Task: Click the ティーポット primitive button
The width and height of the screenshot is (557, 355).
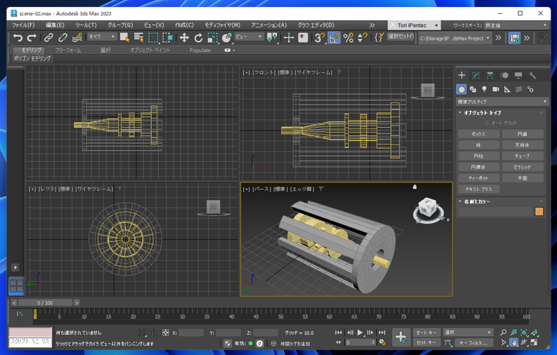Action: coord(478,178)
